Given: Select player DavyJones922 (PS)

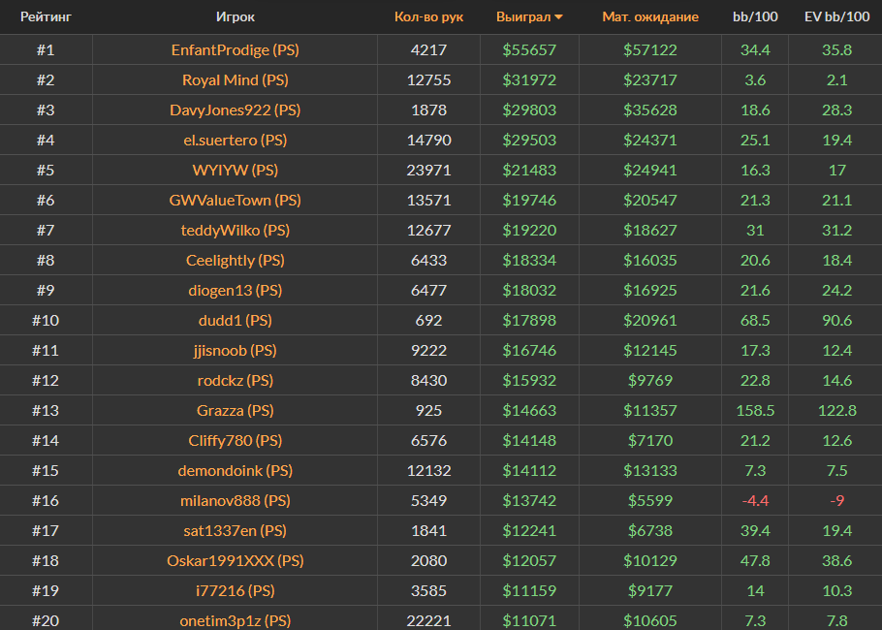Looking at the screenshot, I should [x=236, y=110].
